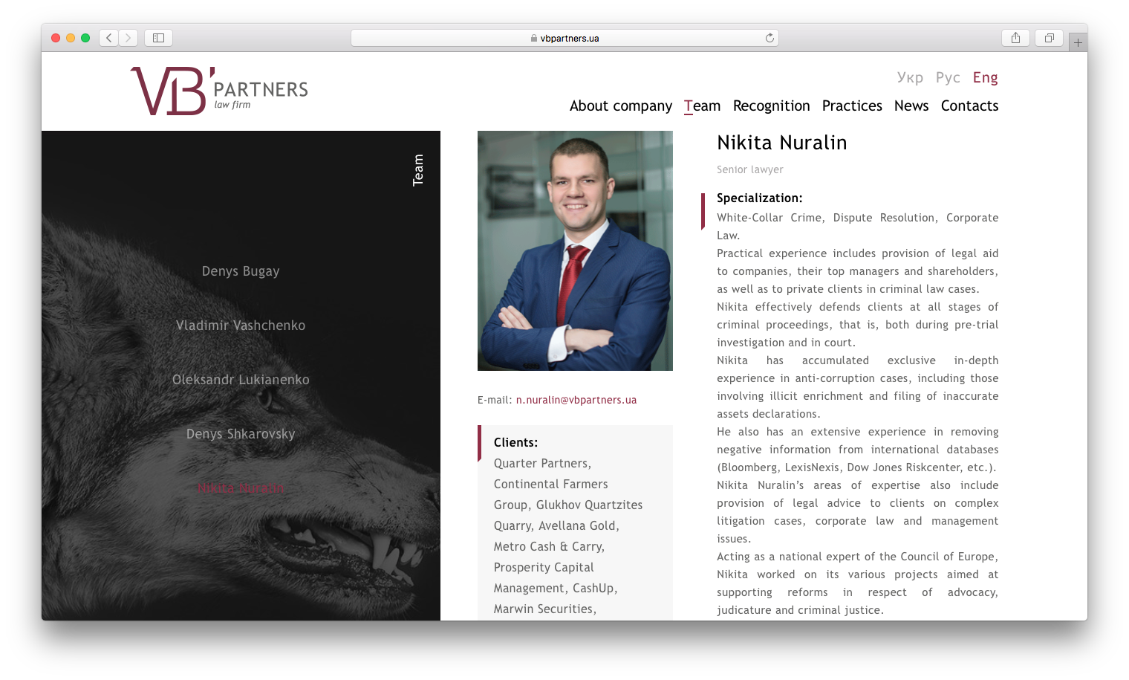
Task: Navigate to the Contacts page
Action: 969,106
